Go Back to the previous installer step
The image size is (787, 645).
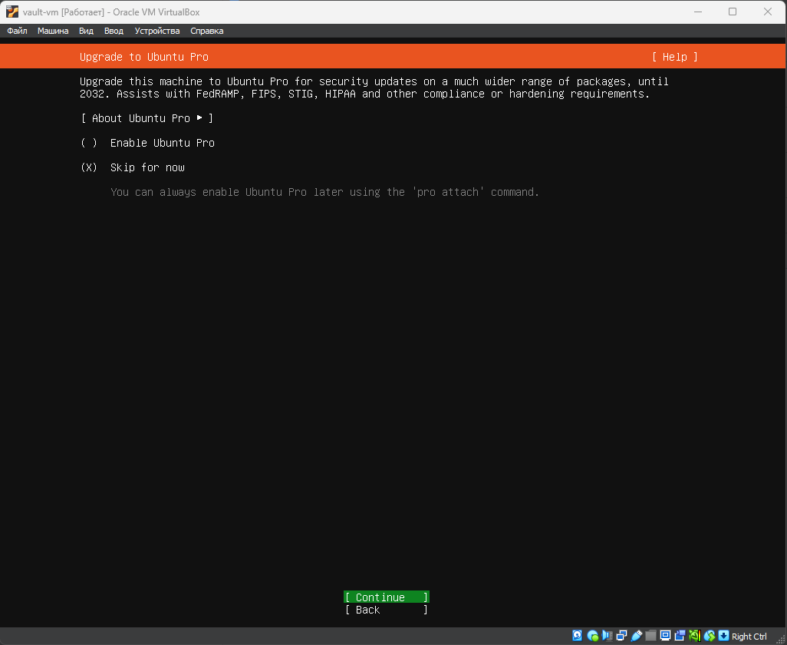pyautogui.click(x=387, y=610)
